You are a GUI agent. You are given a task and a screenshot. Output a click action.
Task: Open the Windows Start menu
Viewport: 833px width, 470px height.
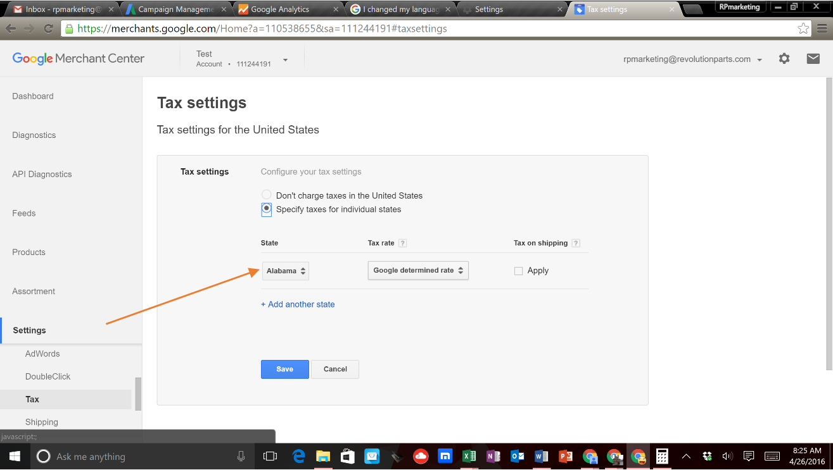15,456
